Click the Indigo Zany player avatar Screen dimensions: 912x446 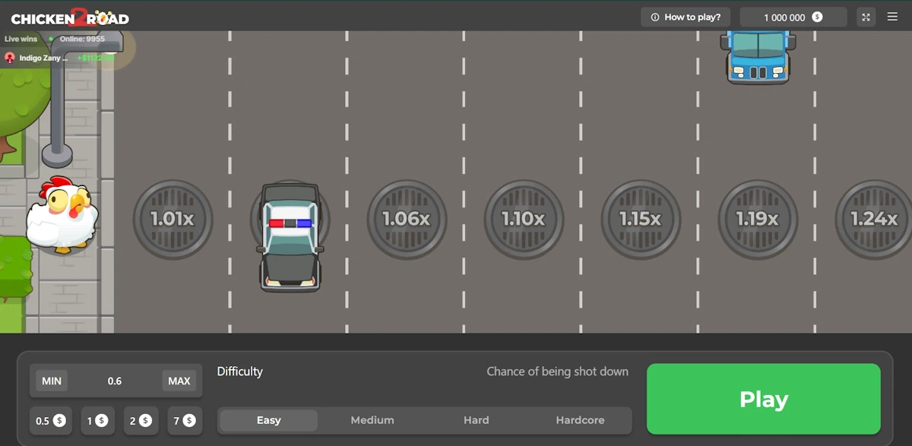click(10, 58)
